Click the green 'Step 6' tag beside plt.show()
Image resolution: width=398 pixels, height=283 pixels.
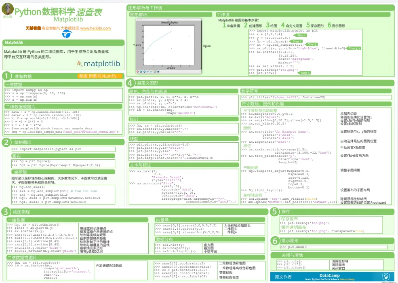click(304, 73)
